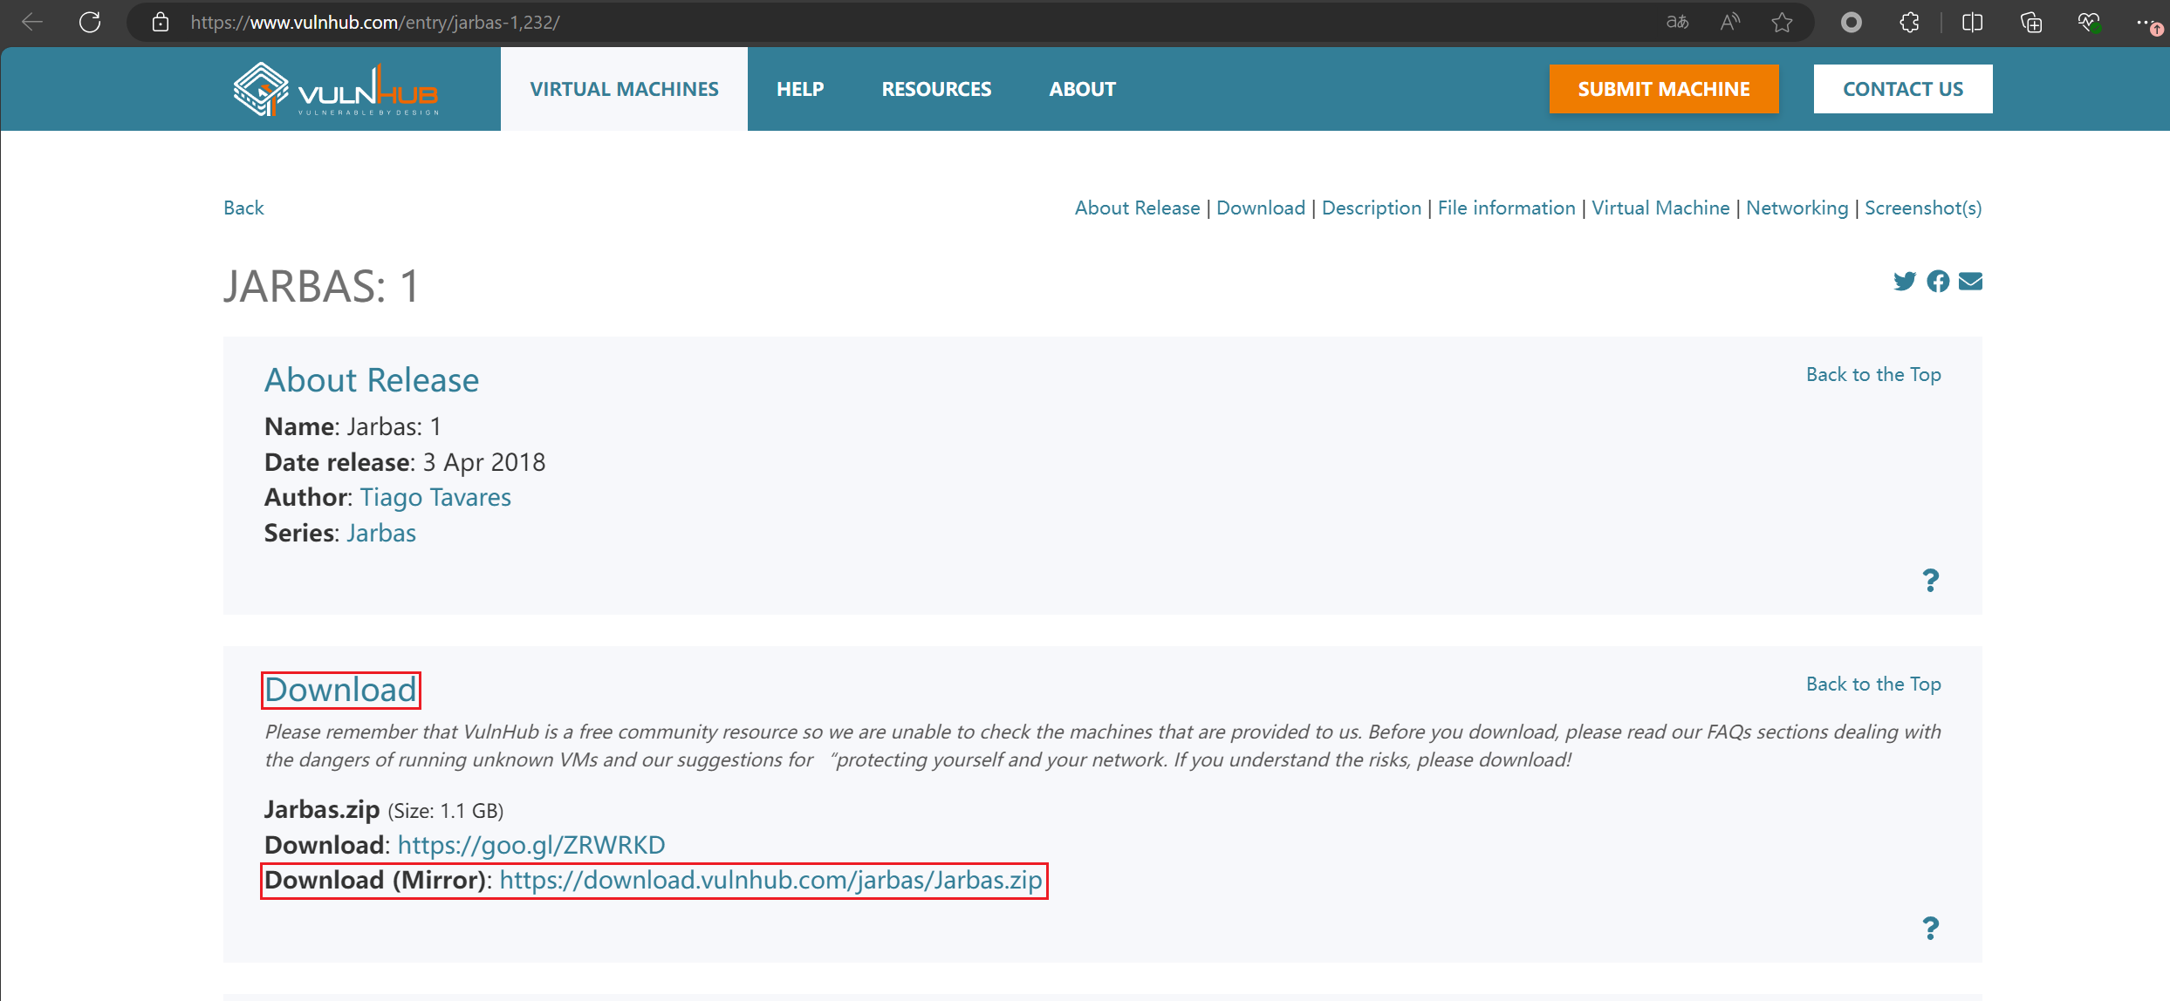Image resolution: width=2170 pixels, height=1001 pixels.
Task: Open browser extensions puzzle icon
Action: point(1909,22)
